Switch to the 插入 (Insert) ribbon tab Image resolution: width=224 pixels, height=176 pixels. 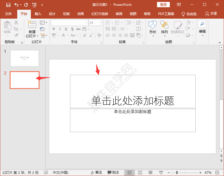(38, 14)
